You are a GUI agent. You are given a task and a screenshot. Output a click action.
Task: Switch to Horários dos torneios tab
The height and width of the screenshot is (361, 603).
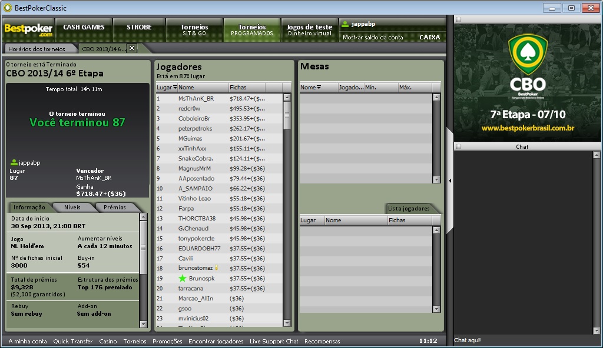[x=37, y=49]
